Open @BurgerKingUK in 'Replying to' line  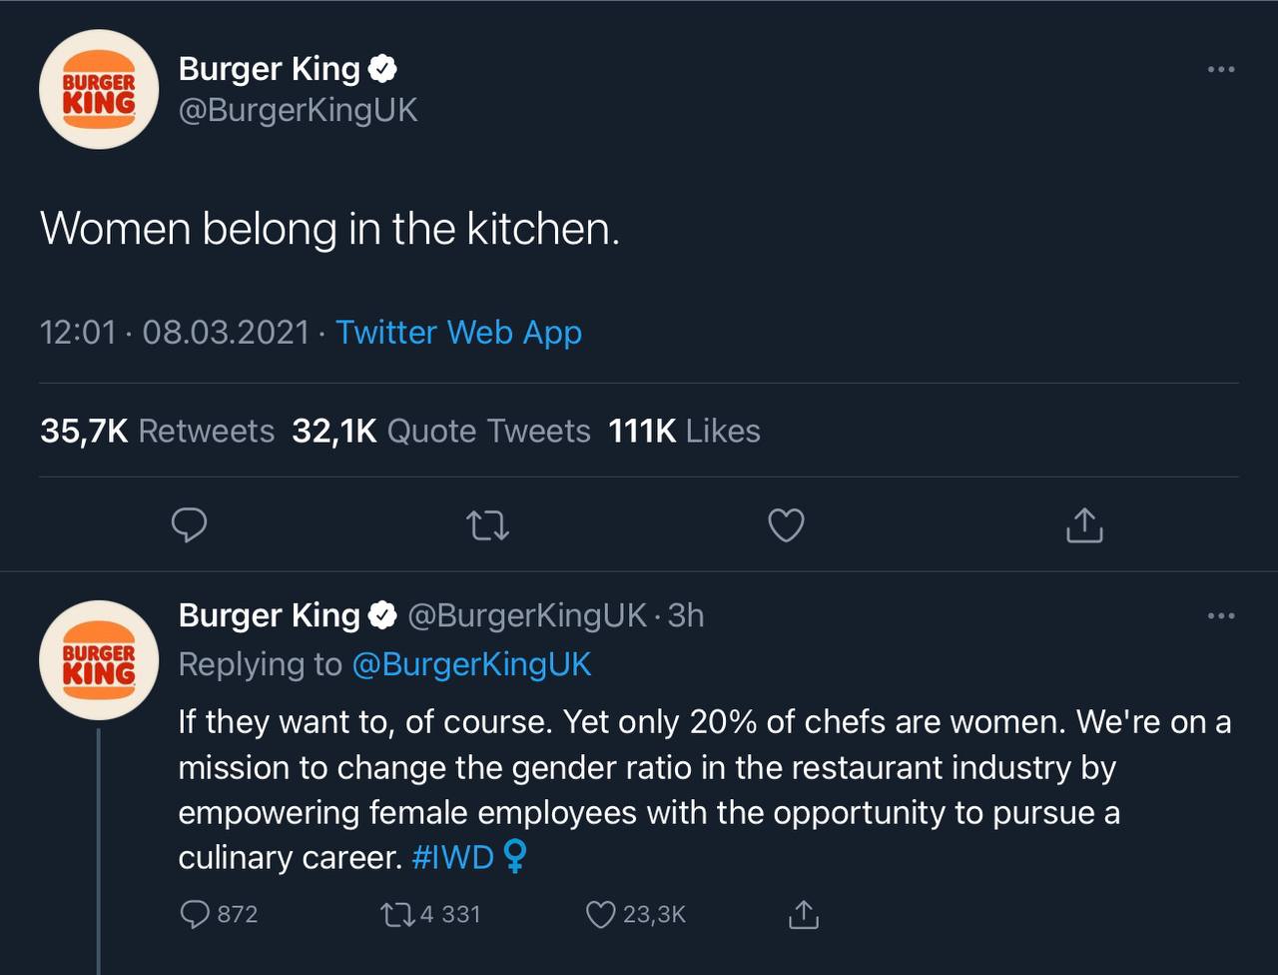click(x=471, y=664)
